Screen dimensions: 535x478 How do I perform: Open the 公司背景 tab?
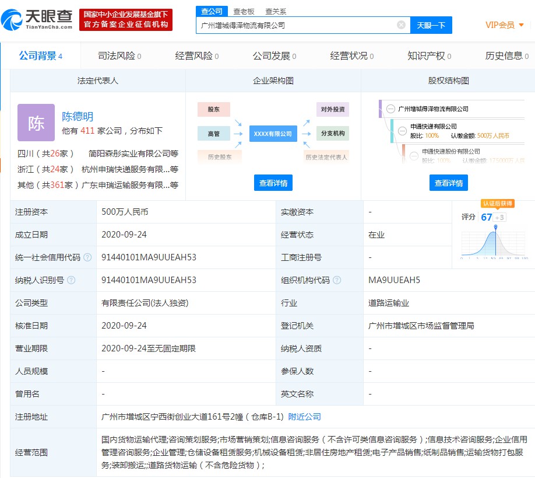41,55
